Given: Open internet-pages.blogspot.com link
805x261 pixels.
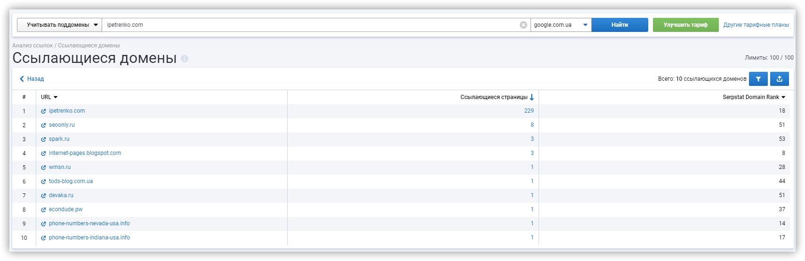Looking at the screenshot, I should 85,153.
